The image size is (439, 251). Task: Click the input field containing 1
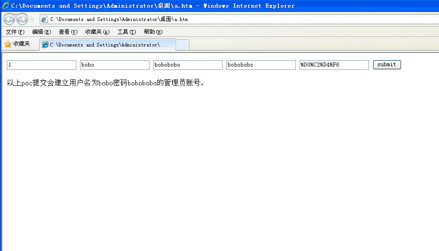(x=42, y=65)
